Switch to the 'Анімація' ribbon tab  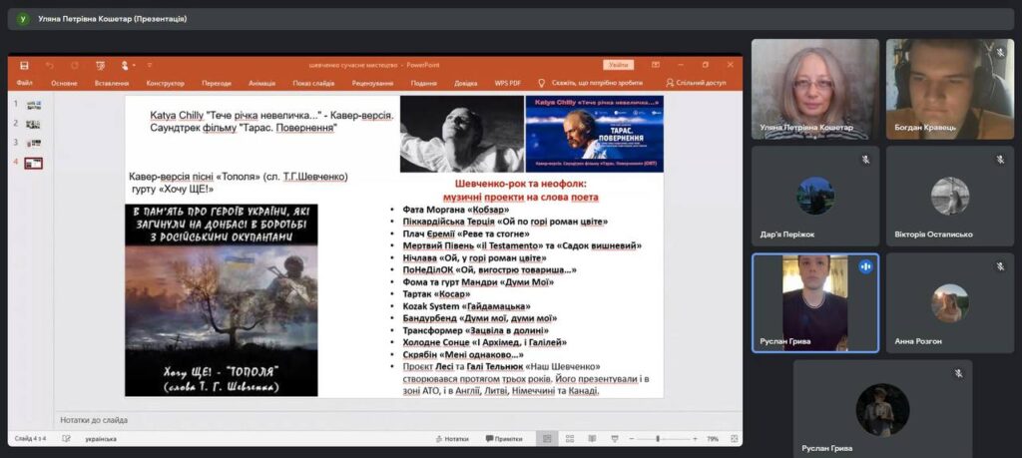point(261,83)
